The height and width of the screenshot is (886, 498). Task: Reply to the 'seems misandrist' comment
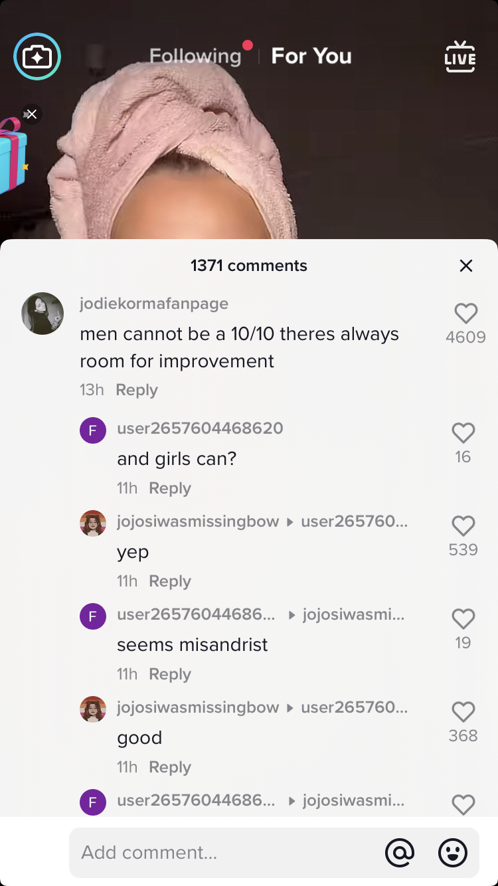pyautogui.click(x=170, y=674)
